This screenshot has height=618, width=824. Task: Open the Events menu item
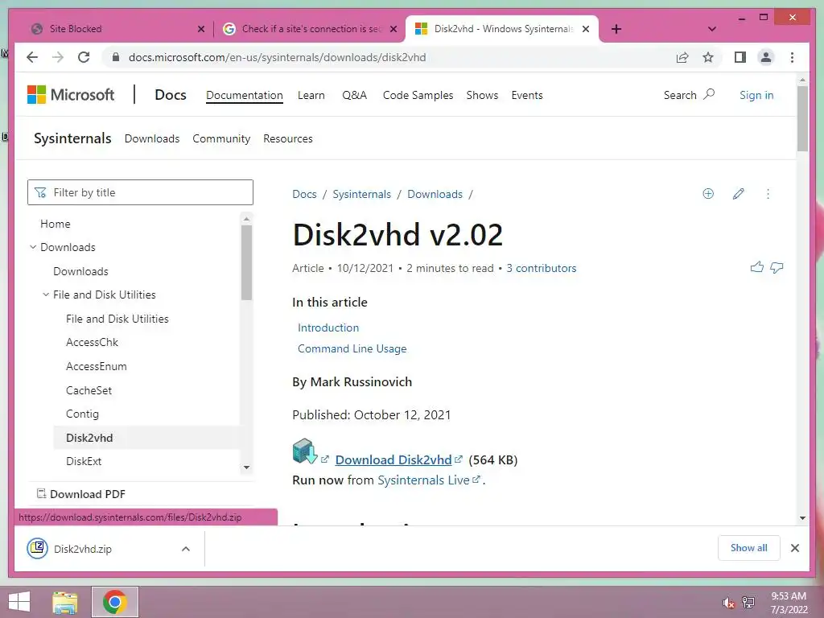[x=527, y=95]
